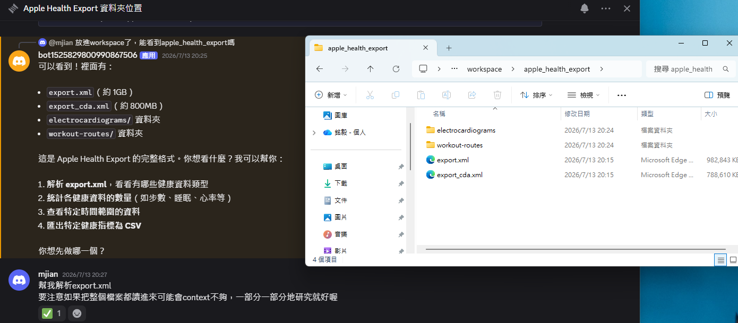The image size is (738, 323).
Task: Select apple_health_export breadcrumb segment
Action: 557,69
